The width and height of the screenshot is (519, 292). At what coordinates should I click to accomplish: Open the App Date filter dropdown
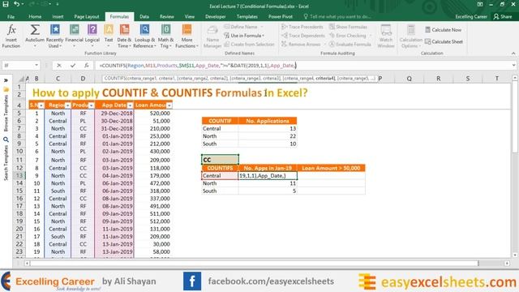tap(130, 105)
